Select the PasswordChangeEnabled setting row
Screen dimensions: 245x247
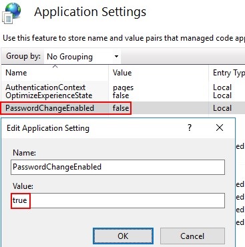click(x=123, y=108)
